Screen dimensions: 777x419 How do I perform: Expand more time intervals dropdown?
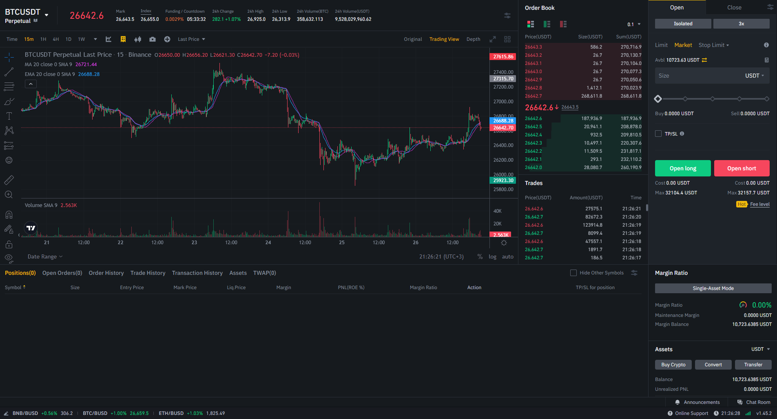point(95,39)
